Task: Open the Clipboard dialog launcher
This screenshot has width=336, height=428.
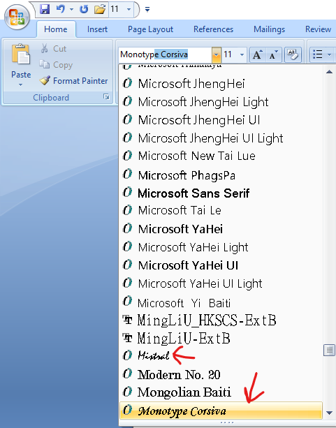Action: pos(107,97)
